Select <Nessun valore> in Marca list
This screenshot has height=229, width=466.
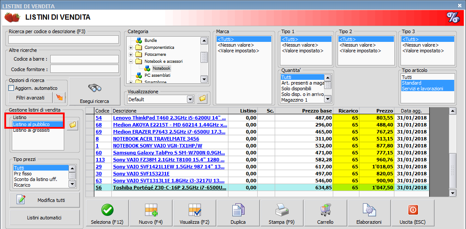click(236, 45)
